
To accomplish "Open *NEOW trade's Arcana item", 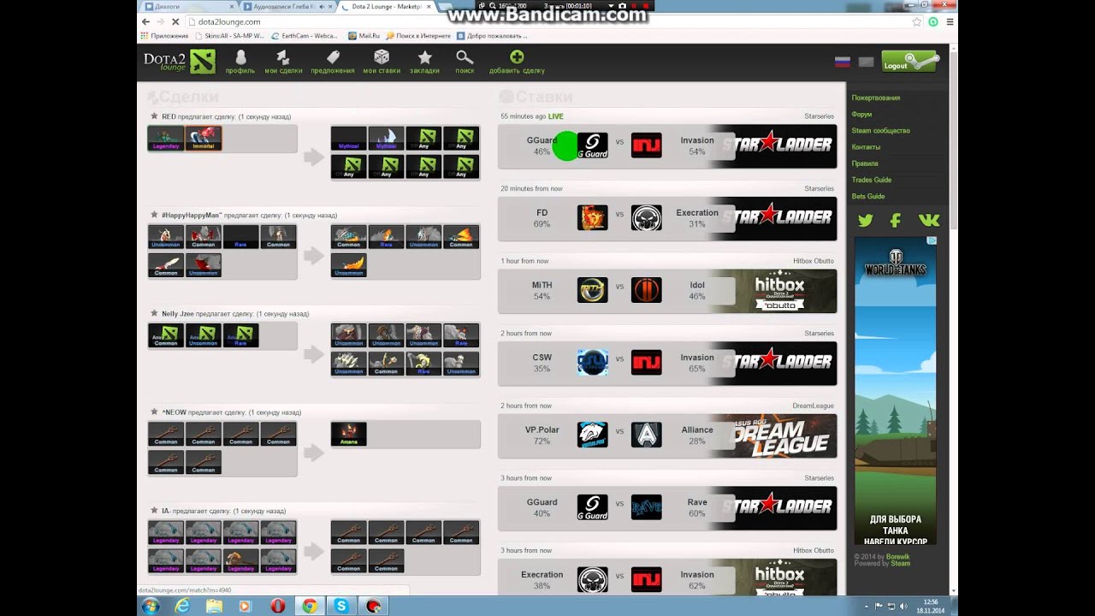I will coord(349,434).
